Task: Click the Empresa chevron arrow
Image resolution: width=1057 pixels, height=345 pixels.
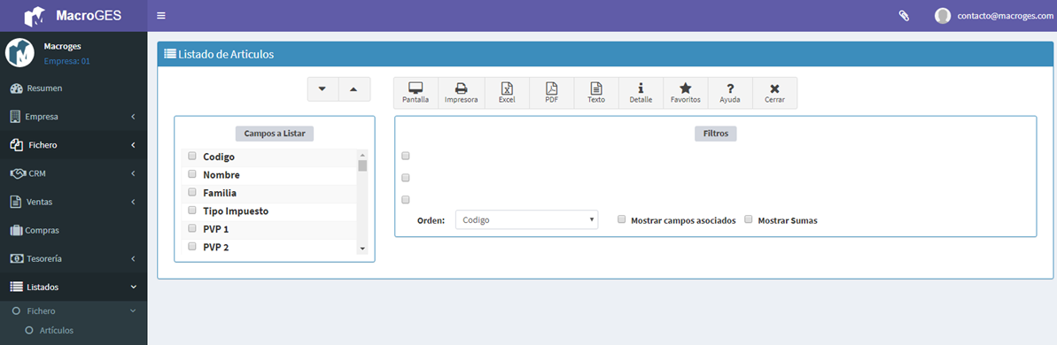Action: [x=134, y=117]
